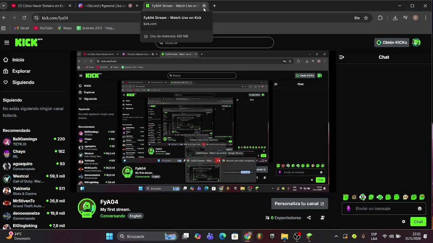Open Microsoft Edge from the taskbar

pos(223,236)
